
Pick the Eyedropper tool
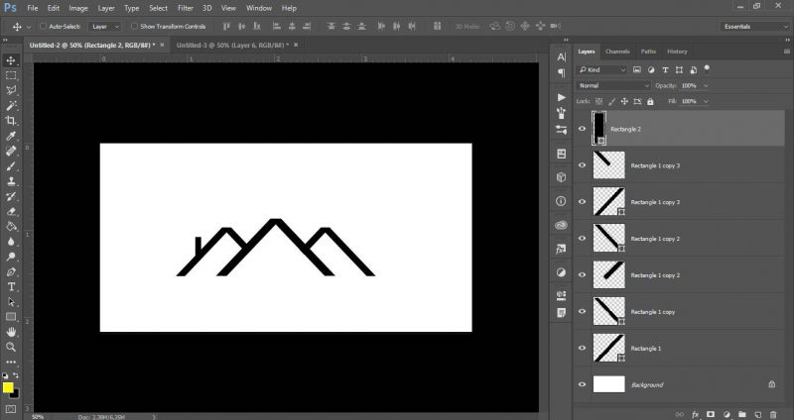[11, 136]
